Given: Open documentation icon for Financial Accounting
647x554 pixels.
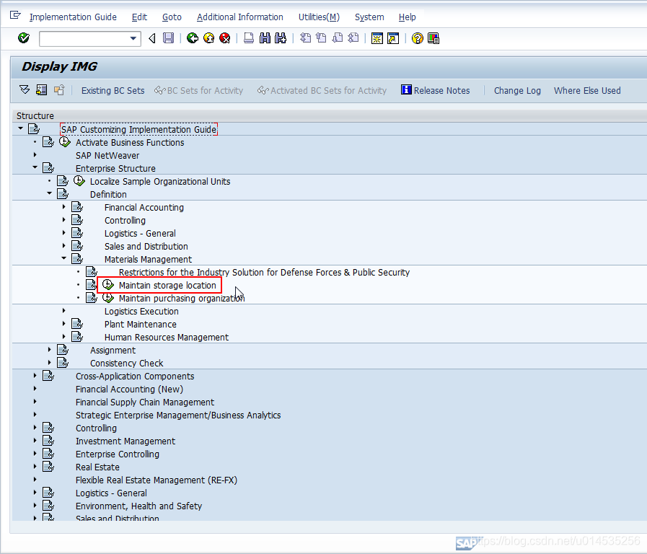Looking at the screenshot, I should pyautogui.click(x=77, y=207).
